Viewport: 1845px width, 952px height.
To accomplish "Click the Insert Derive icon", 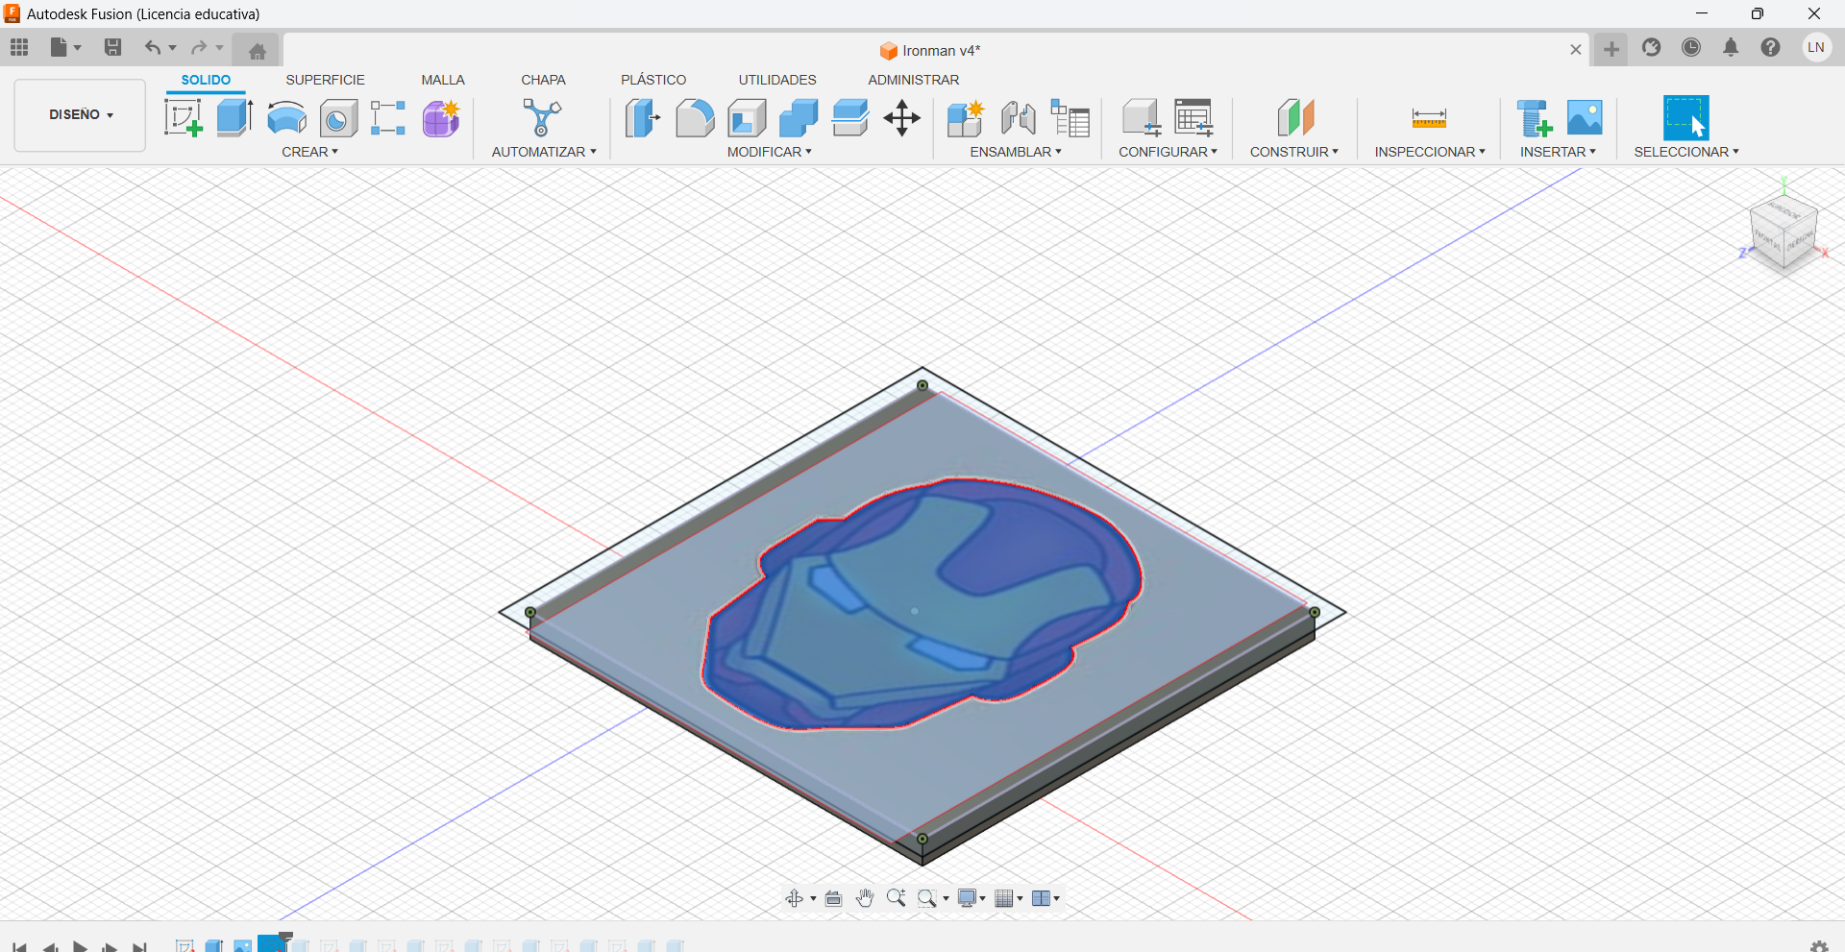I will 1534,118.
